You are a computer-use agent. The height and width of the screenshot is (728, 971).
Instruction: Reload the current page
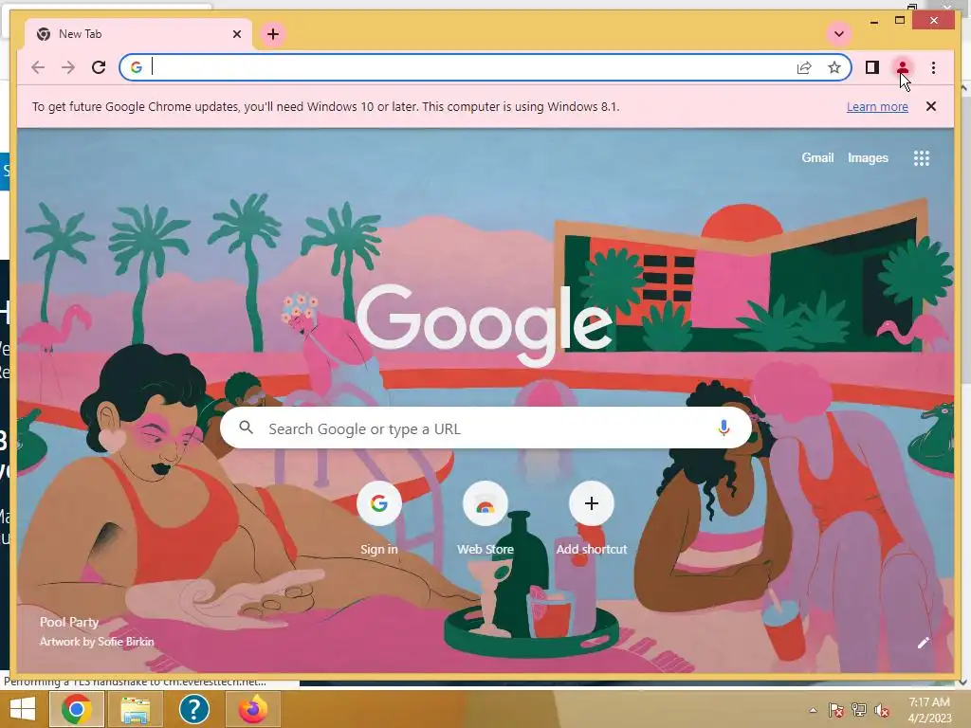pyautogui.click(x=99, y=67)
